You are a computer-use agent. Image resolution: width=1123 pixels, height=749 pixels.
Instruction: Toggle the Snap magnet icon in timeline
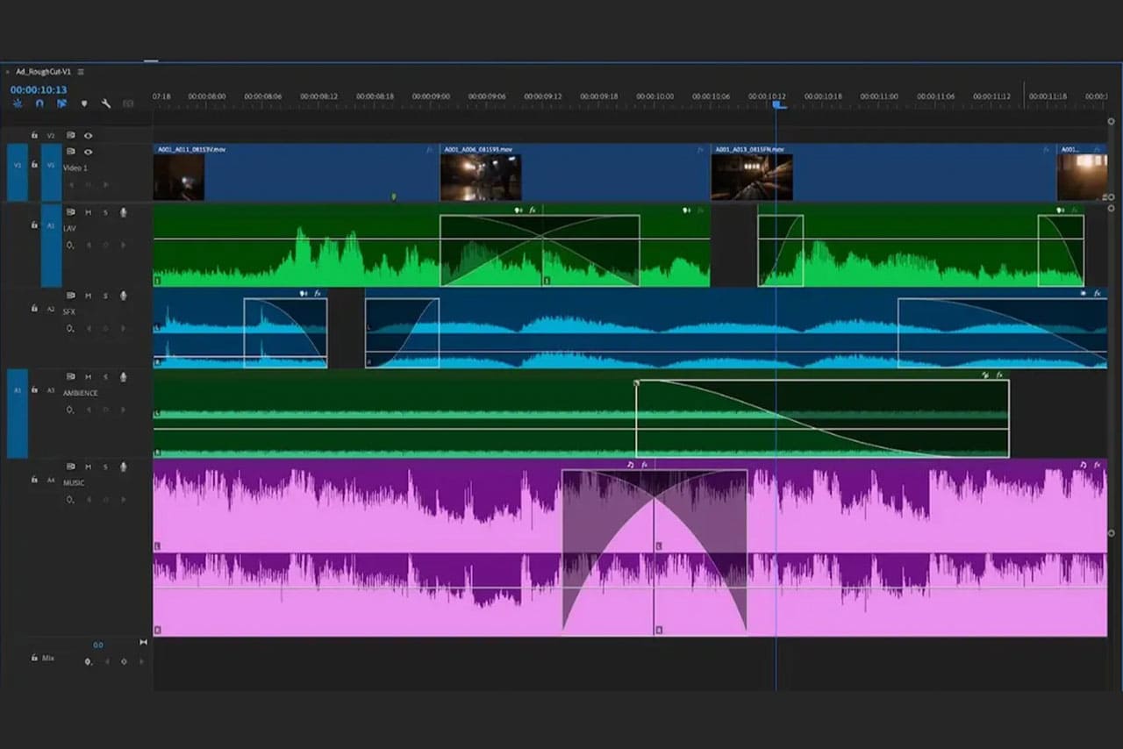39,103
